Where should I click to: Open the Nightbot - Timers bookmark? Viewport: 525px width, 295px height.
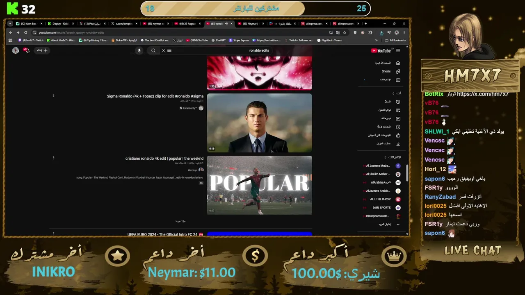coord(329,40)
